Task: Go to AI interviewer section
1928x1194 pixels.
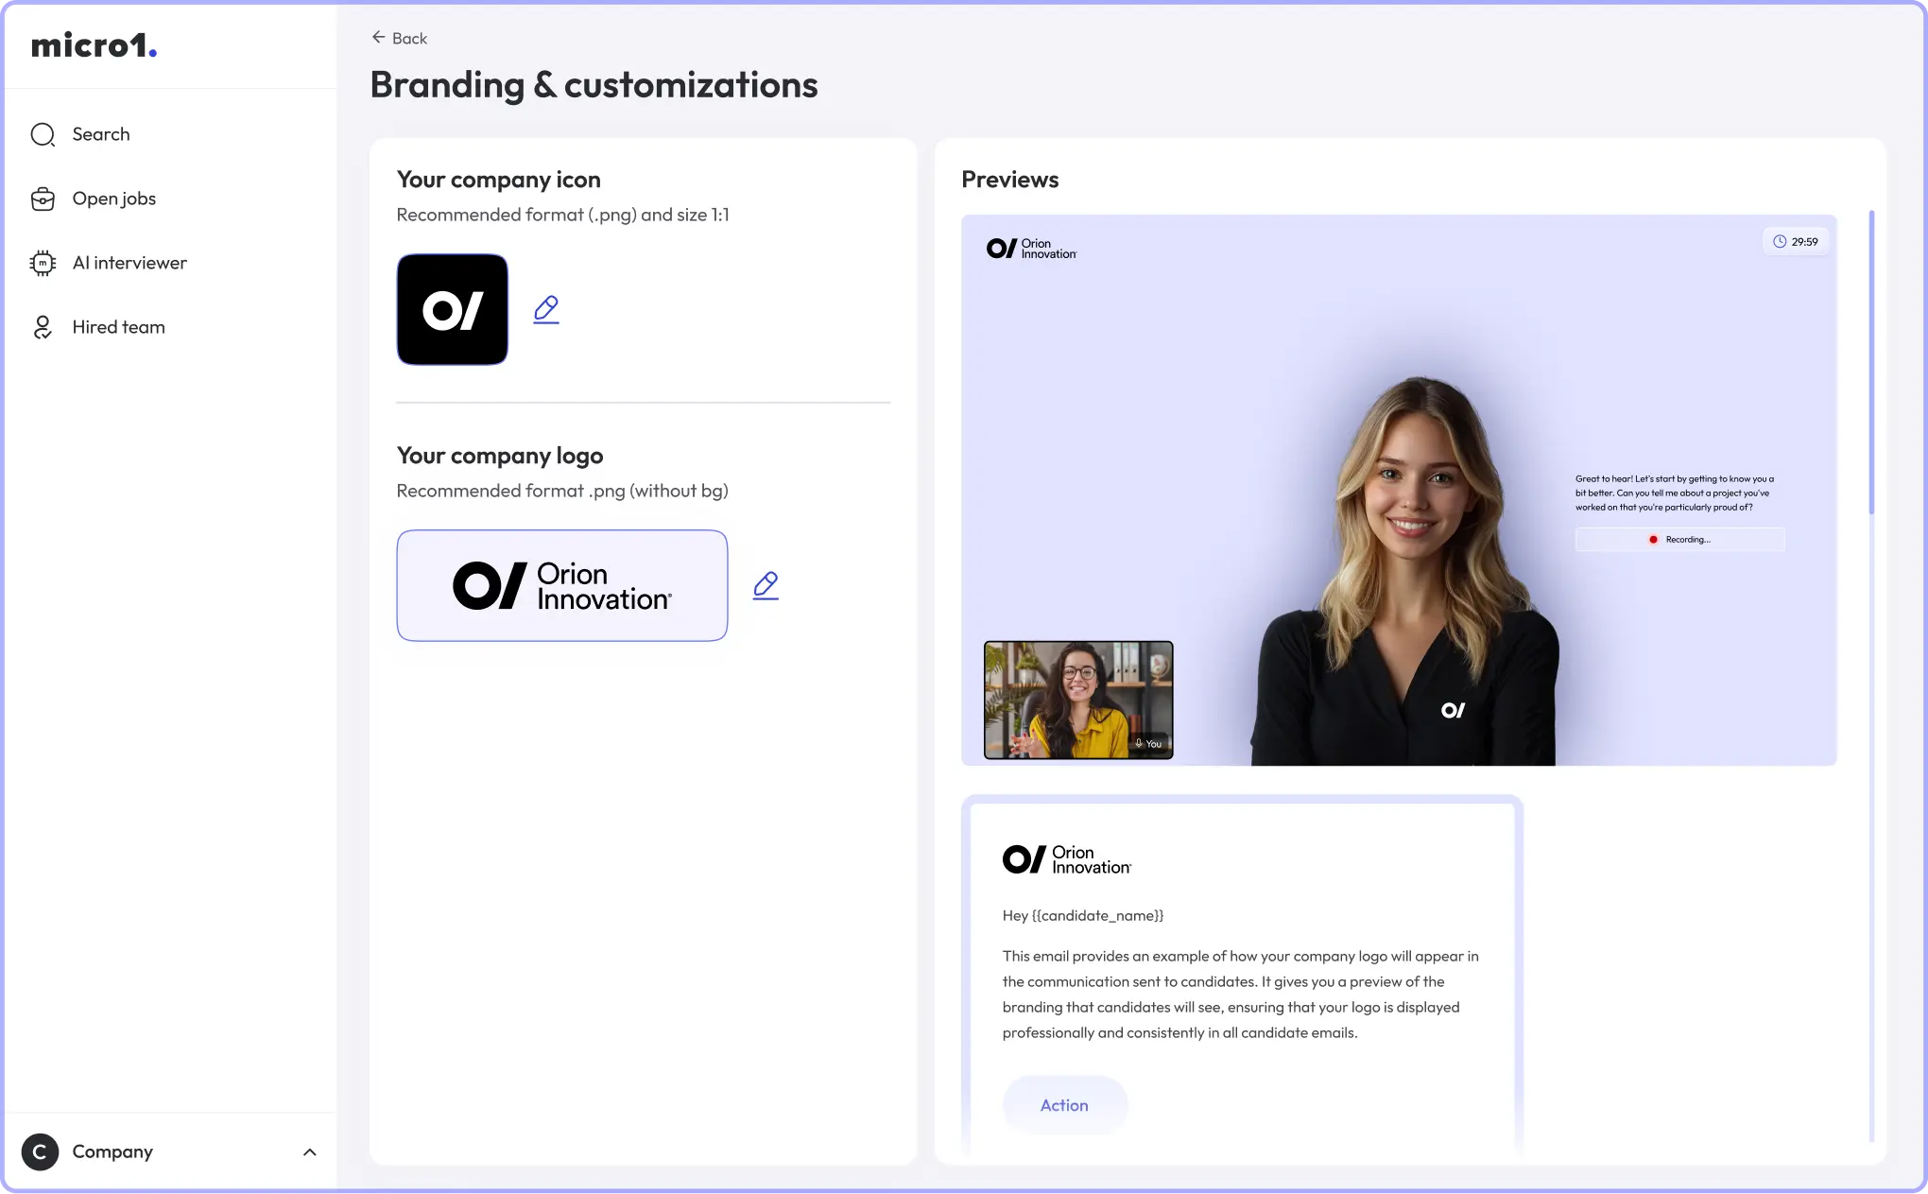Action: click(129, 263)
